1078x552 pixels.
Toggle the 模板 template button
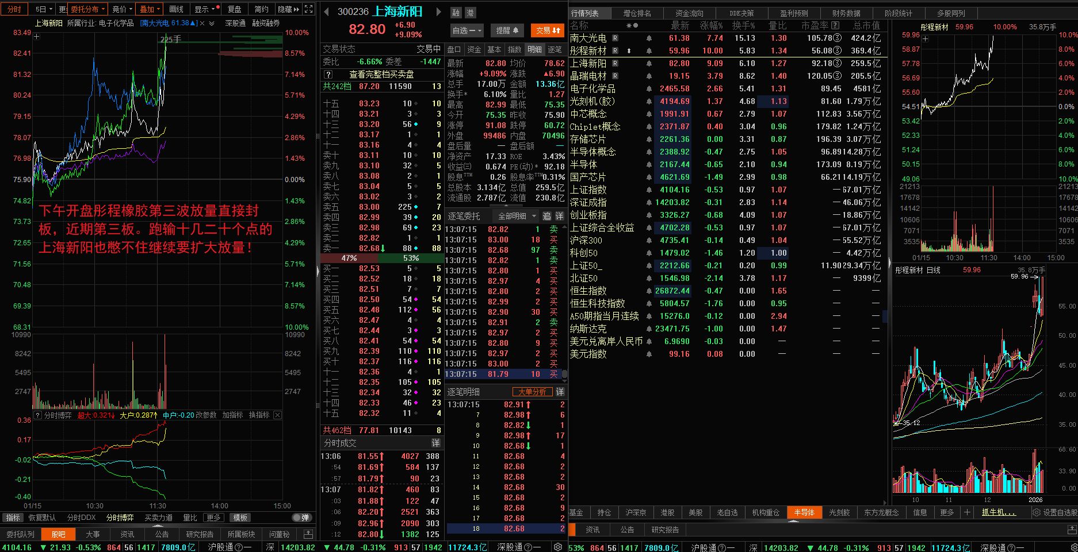tap(240, 518)
